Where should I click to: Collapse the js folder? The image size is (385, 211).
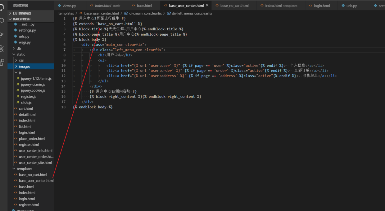(x=31, y=72)
